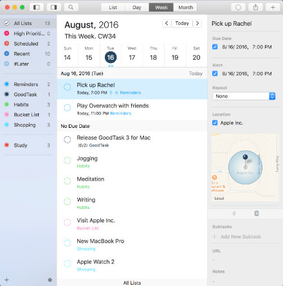Select Wednesday 17 in week strip

coord(132,56)
